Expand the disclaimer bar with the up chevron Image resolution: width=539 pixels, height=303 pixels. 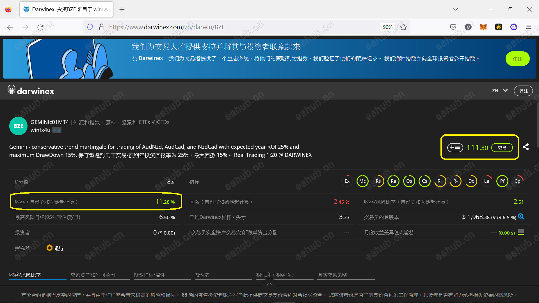(269, 284)
